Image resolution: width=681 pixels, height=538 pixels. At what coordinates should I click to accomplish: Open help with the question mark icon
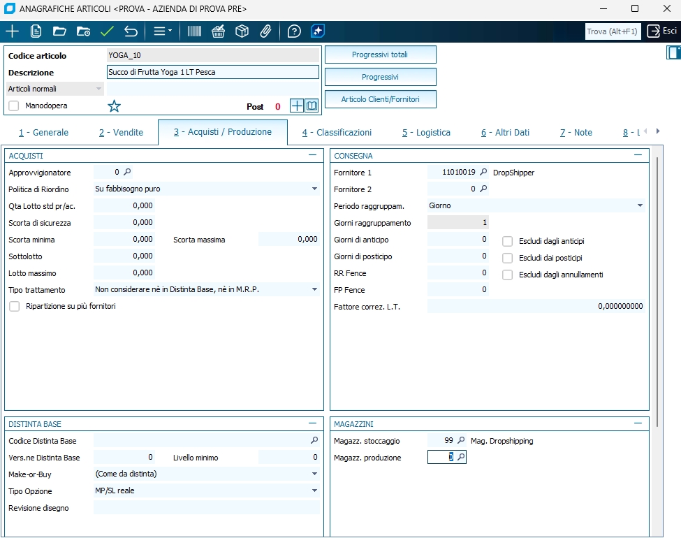294,31
